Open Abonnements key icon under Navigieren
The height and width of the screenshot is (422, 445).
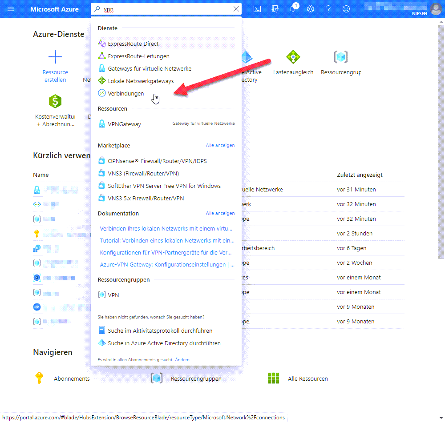[39, 378]
